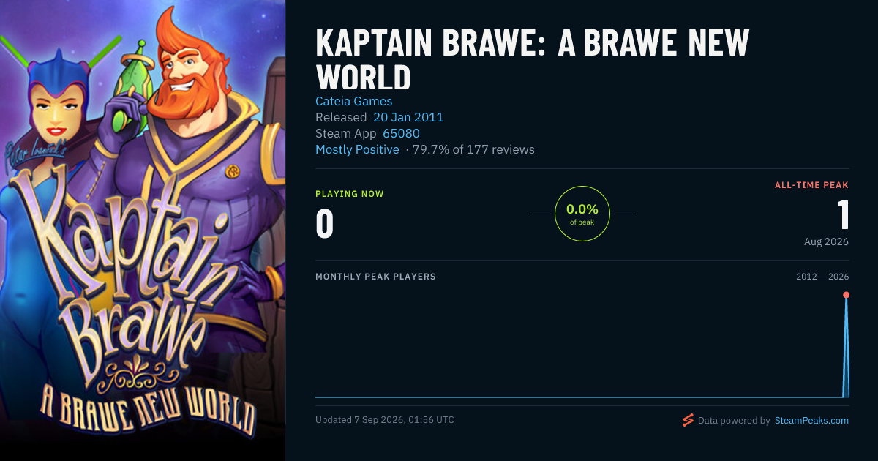Click the 79.7% of 177 reviews text

pyautogui.click(x=473, y=149)
